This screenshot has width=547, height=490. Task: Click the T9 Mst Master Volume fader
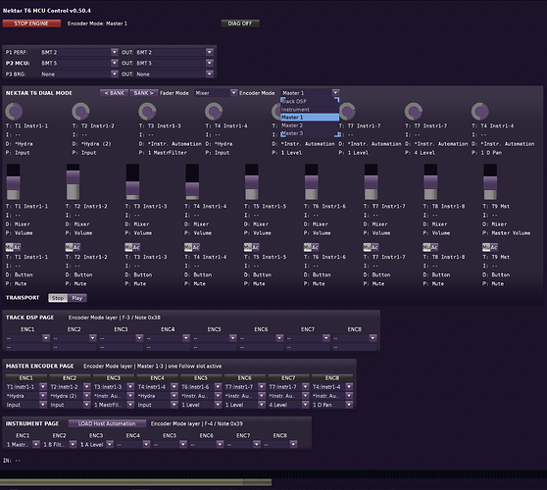click(x=490, y=181)
